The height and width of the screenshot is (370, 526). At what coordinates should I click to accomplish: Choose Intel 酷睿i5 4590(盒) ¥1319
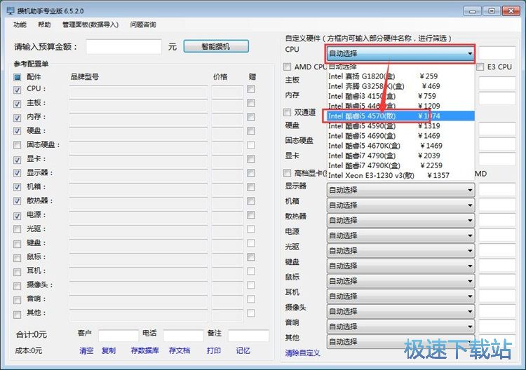point(400,126)
